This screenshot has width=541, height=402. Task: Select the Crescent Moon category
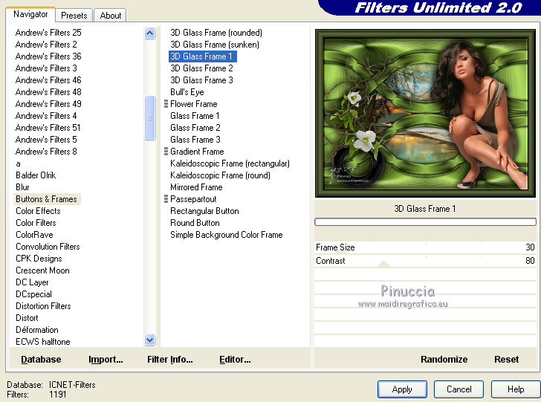42,270
